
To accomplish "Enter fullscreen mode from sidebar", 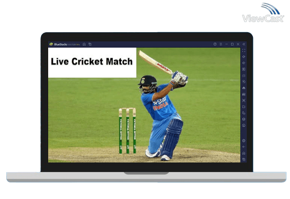I will tap(244, 50).
